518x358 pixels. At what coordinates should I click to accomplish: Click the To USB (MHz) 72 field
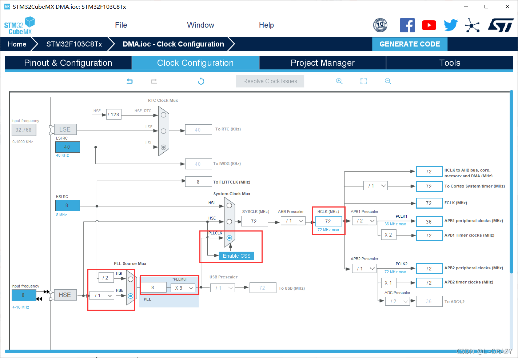pyautogui.click(x=263, y=288)
